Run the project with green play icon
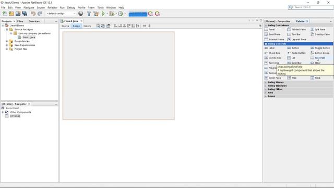 (x=103, y=14)
